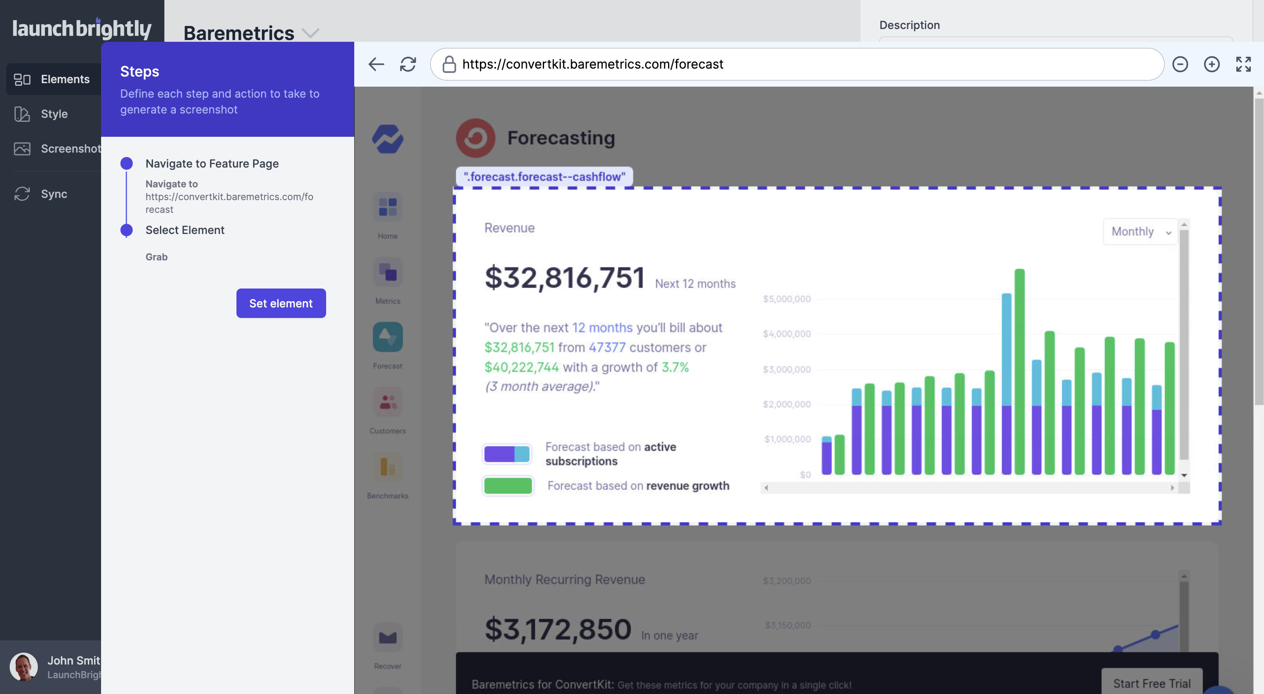This screenshot has width=1264, height=694.
Task: Click the Monthly Recurring Revenue heading
Action: [564, 580]
